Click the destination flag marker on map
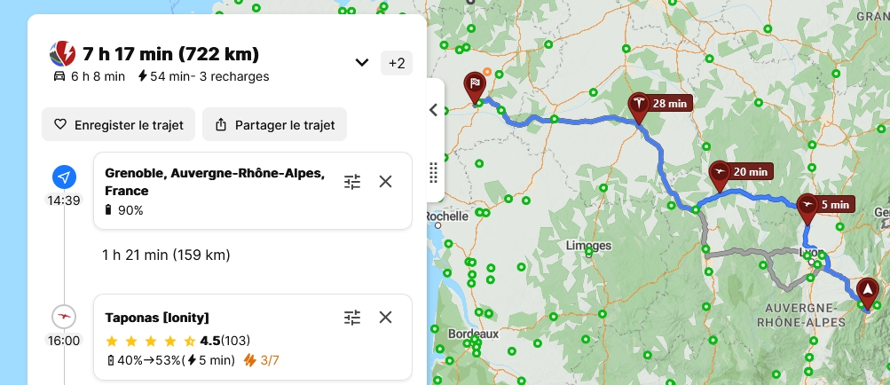Screen dimensions: 890x385 coord(476,85)
